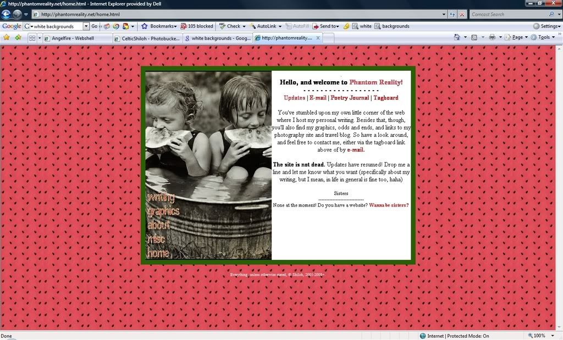
Task: Open Google toolbar Settings menu
Action: pyautogui.click(x=547, y=26)
